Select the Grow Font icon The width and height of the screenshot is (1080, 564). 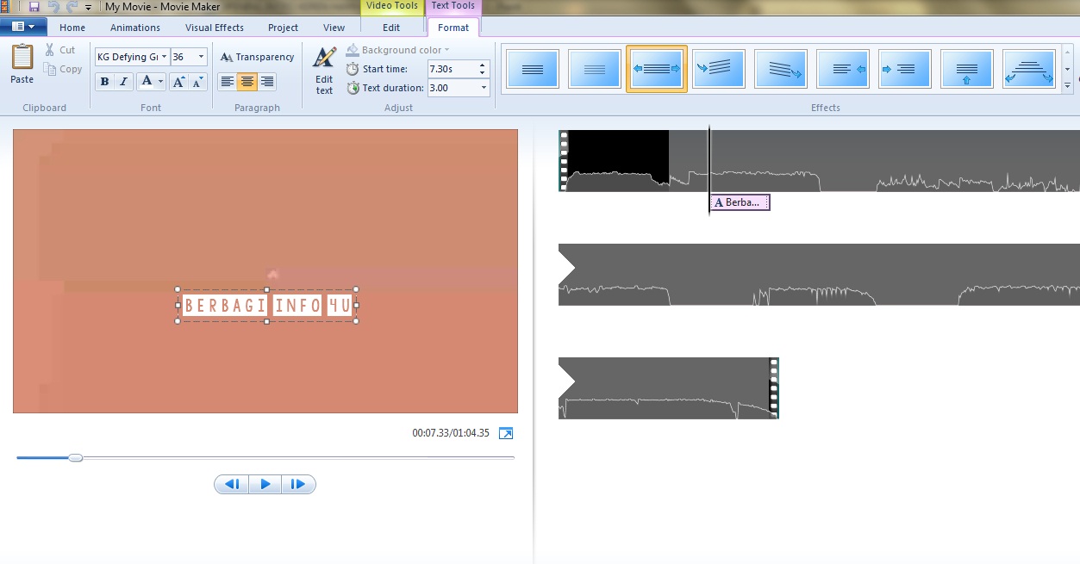(177, 82)
